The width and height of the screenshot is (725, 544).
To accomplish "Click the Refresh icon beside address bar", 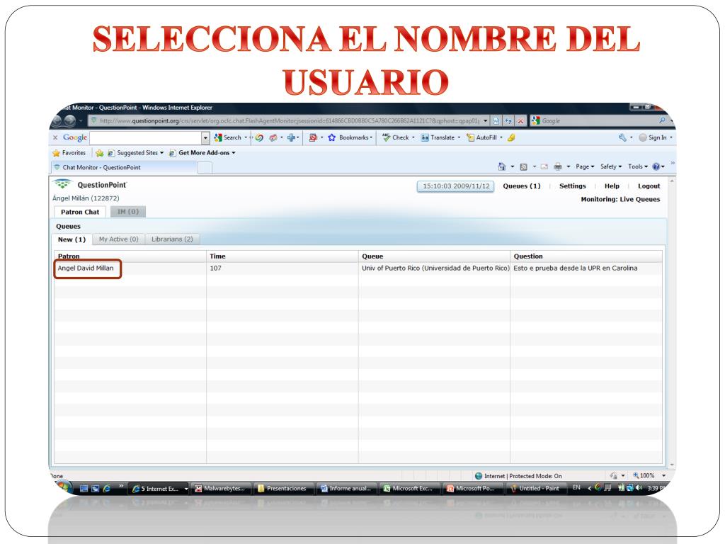I will [508, 120].
